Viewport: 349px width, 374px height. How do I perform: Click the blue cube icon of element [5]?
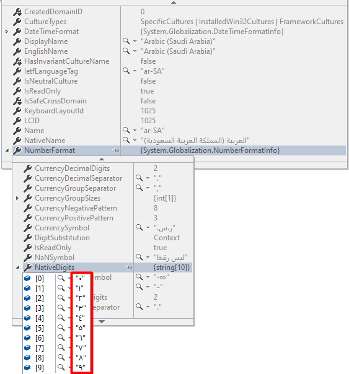pyautogui.click(x=27, y=328)
